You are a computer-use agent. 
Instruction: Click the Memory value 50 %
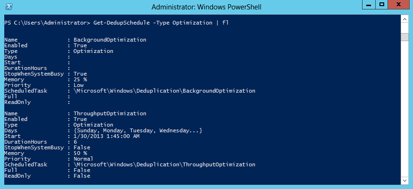80,153
